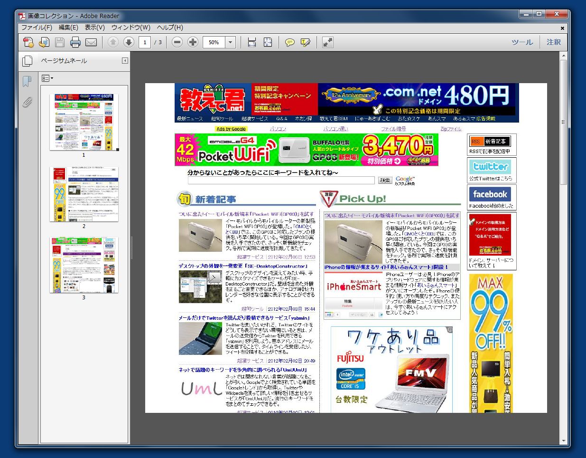Open thumbnail options dropdown menu
This screenshot has width=586, height=458.
47,78
